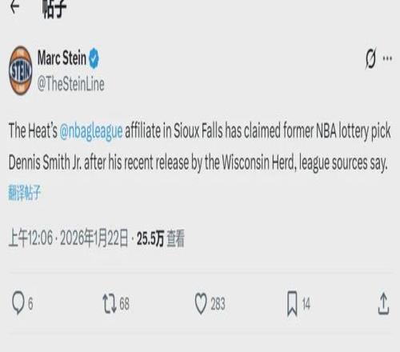Click the 帖子 page title
The height and width of the screenshot is (352, 400).
point(54,9)
